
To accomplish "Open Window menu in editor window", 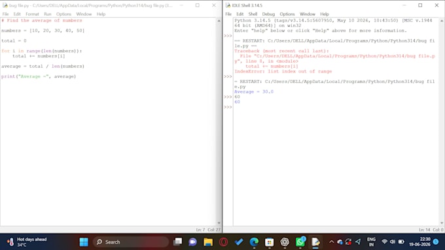I will (84, 14).
